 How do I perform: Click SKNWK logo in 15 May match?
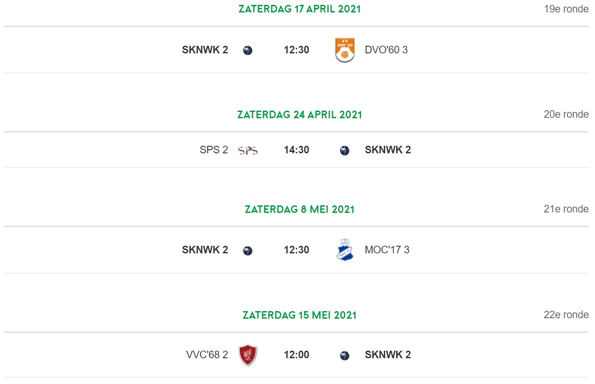click(345, 356)
